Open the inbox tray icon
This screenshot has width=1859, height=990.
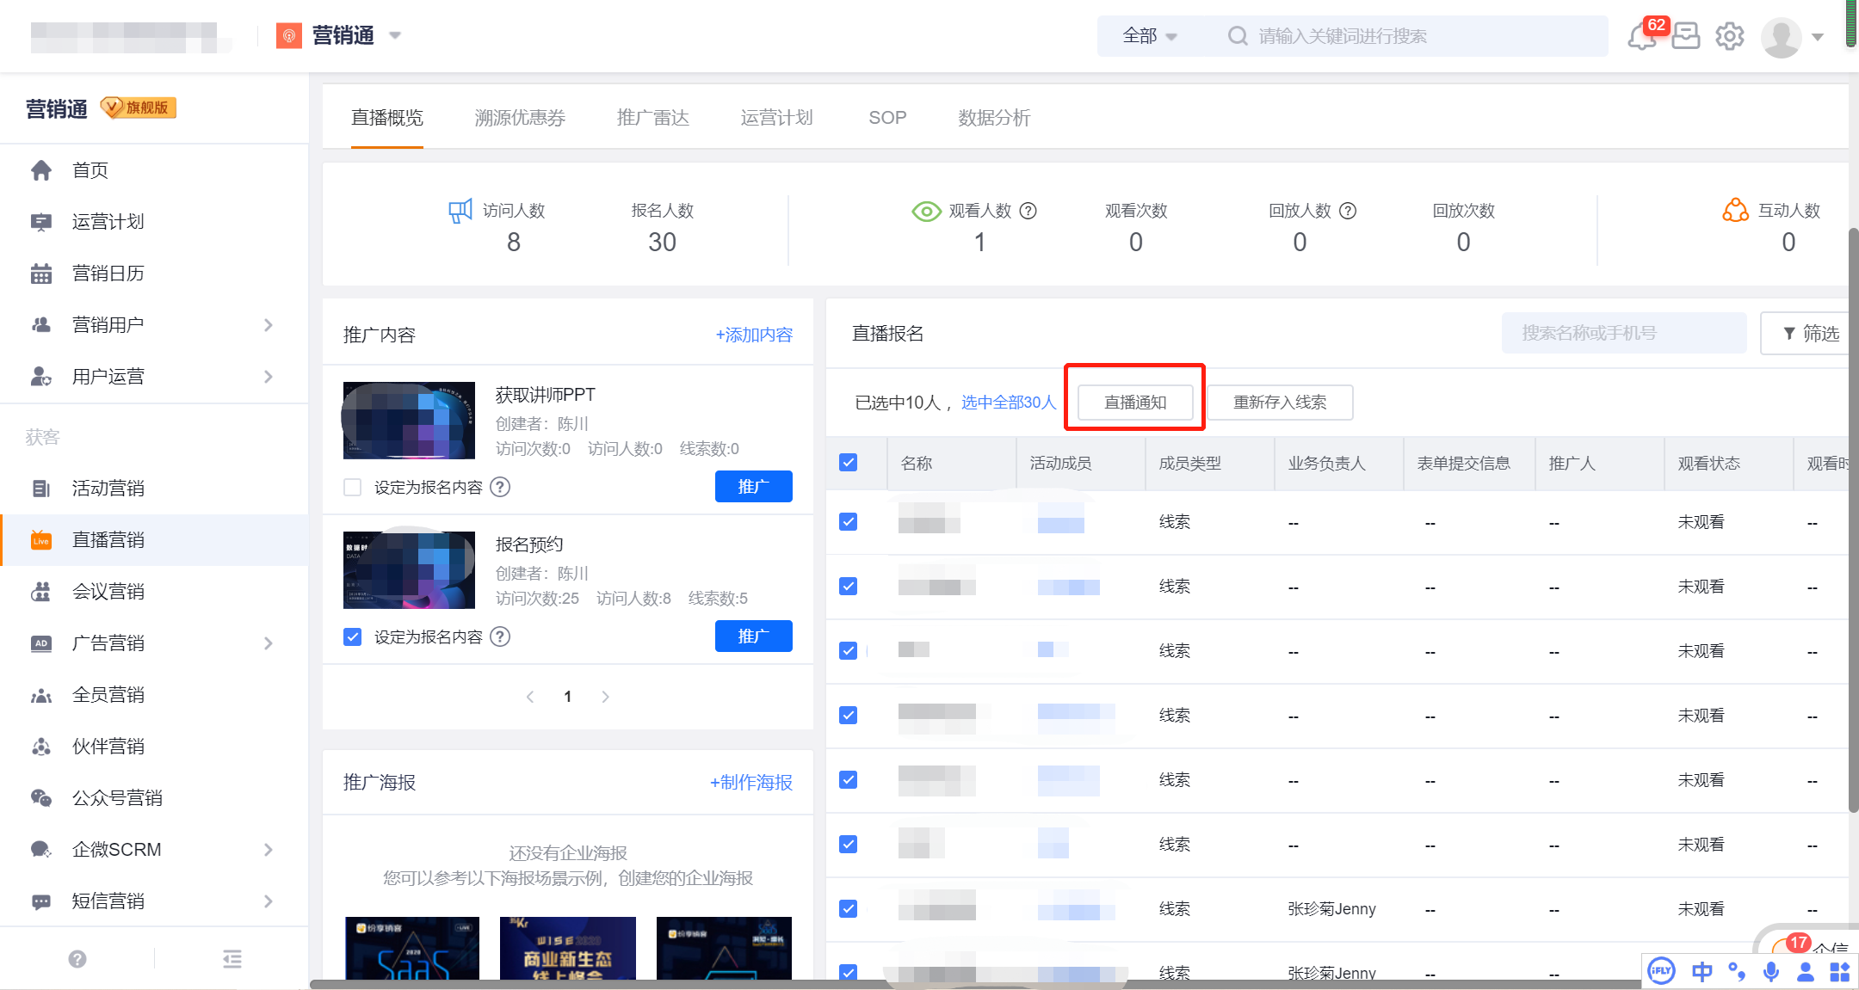pyautogui.click(x=1685, y=36)
